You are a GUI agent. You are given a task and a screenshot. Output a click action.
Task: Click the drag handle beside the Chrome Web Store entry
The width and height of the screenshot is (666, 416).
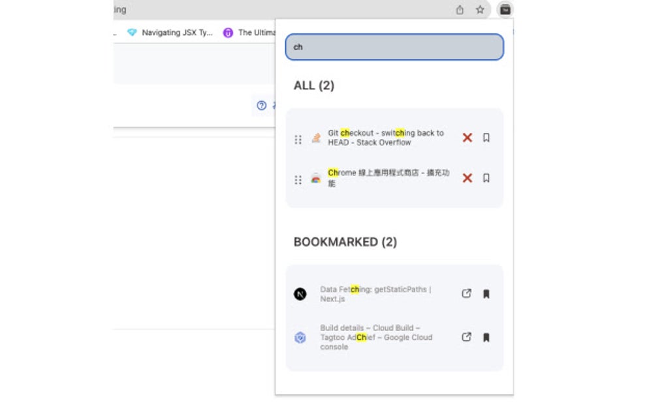298,180
